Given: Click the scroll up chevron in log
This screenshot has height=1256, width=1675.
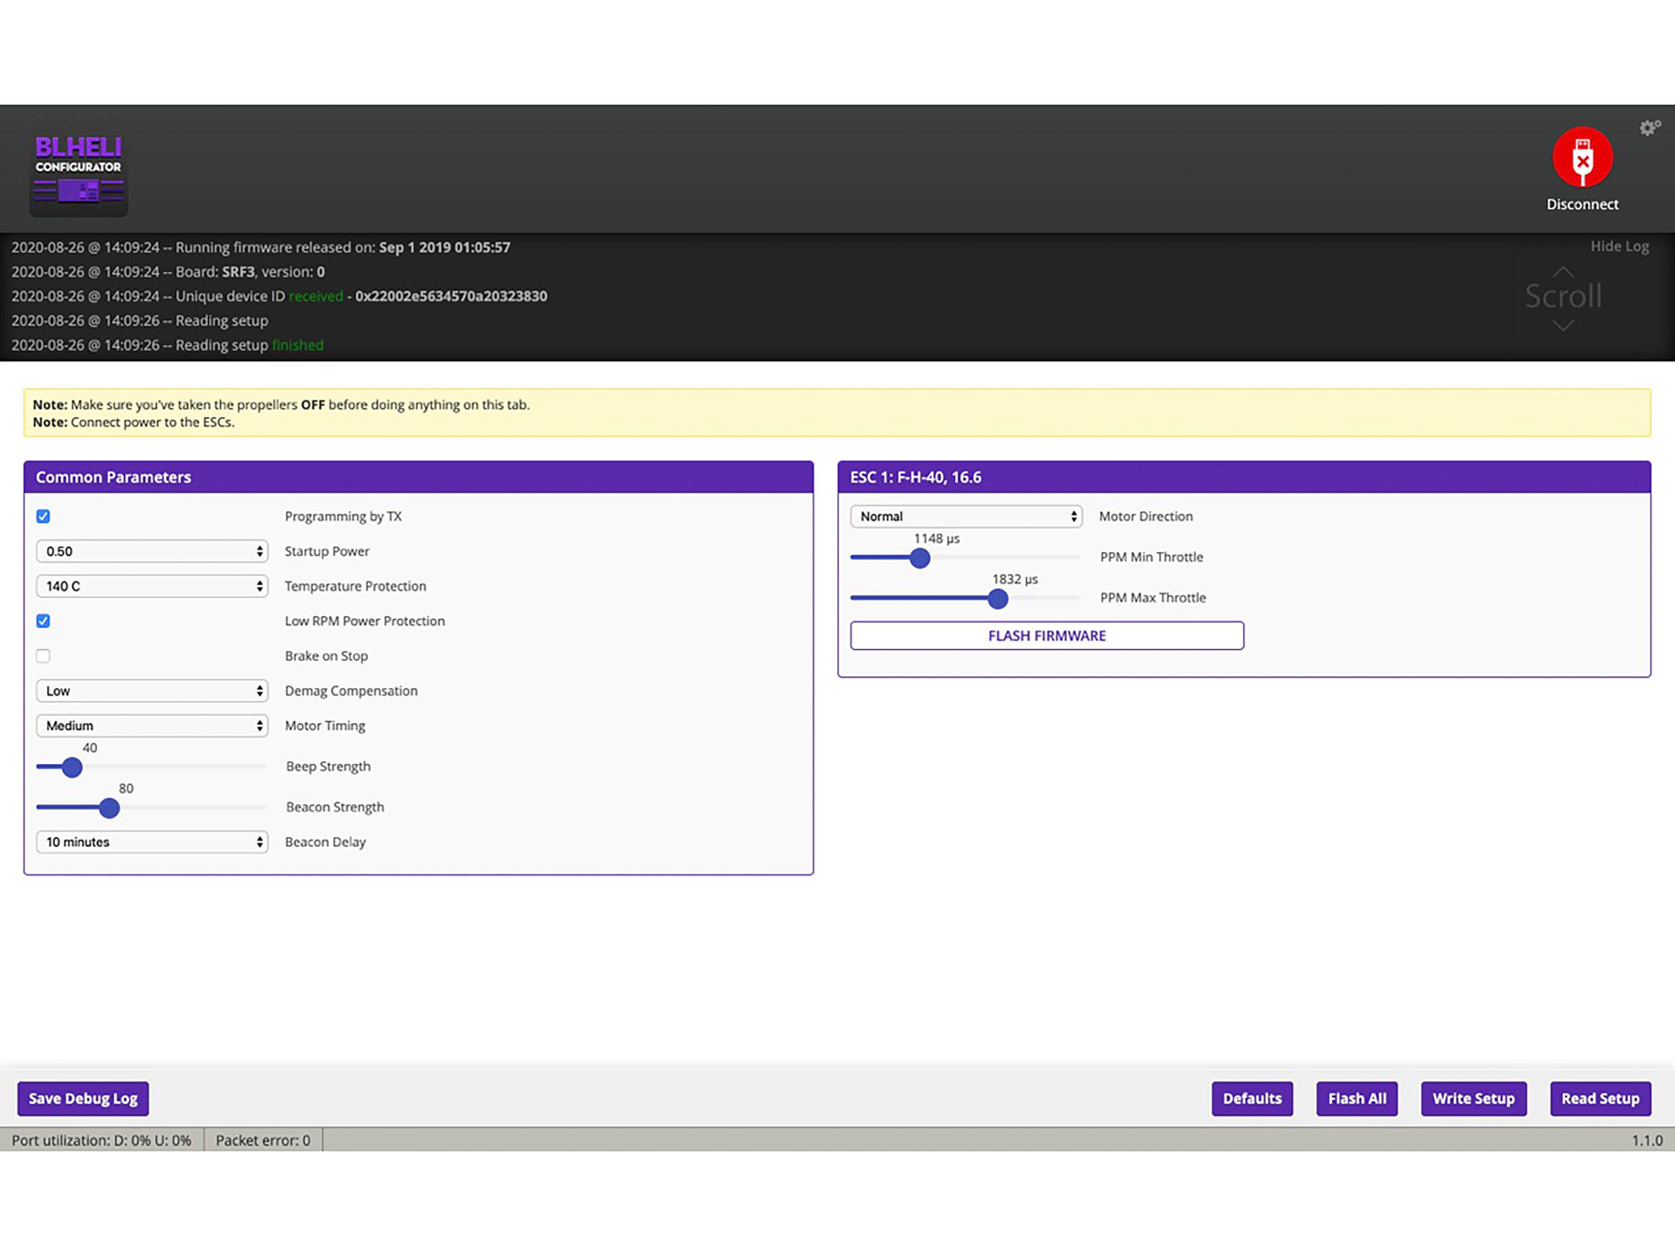Looking at the screenshot, I should click(x=1563, y=271).
